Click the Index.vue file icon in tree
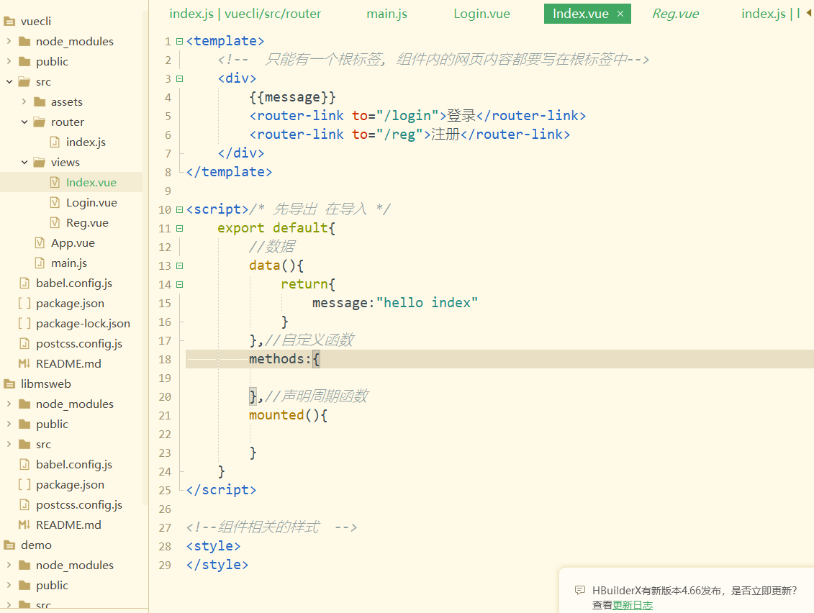Image resolution: width=814 pixels, height=613 pixels. point(55,182)
